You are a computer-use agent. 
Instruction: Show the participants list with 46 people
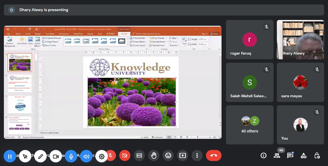277,155
